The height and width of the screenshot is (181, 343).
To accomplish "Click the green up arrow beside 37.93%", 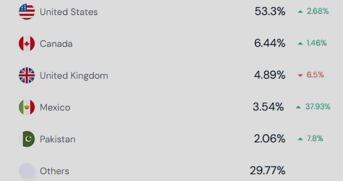I will coord(298,107).
